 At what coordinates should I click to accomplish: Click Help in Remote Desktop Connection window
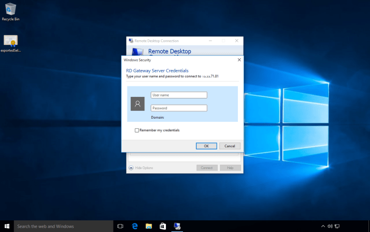230,168
